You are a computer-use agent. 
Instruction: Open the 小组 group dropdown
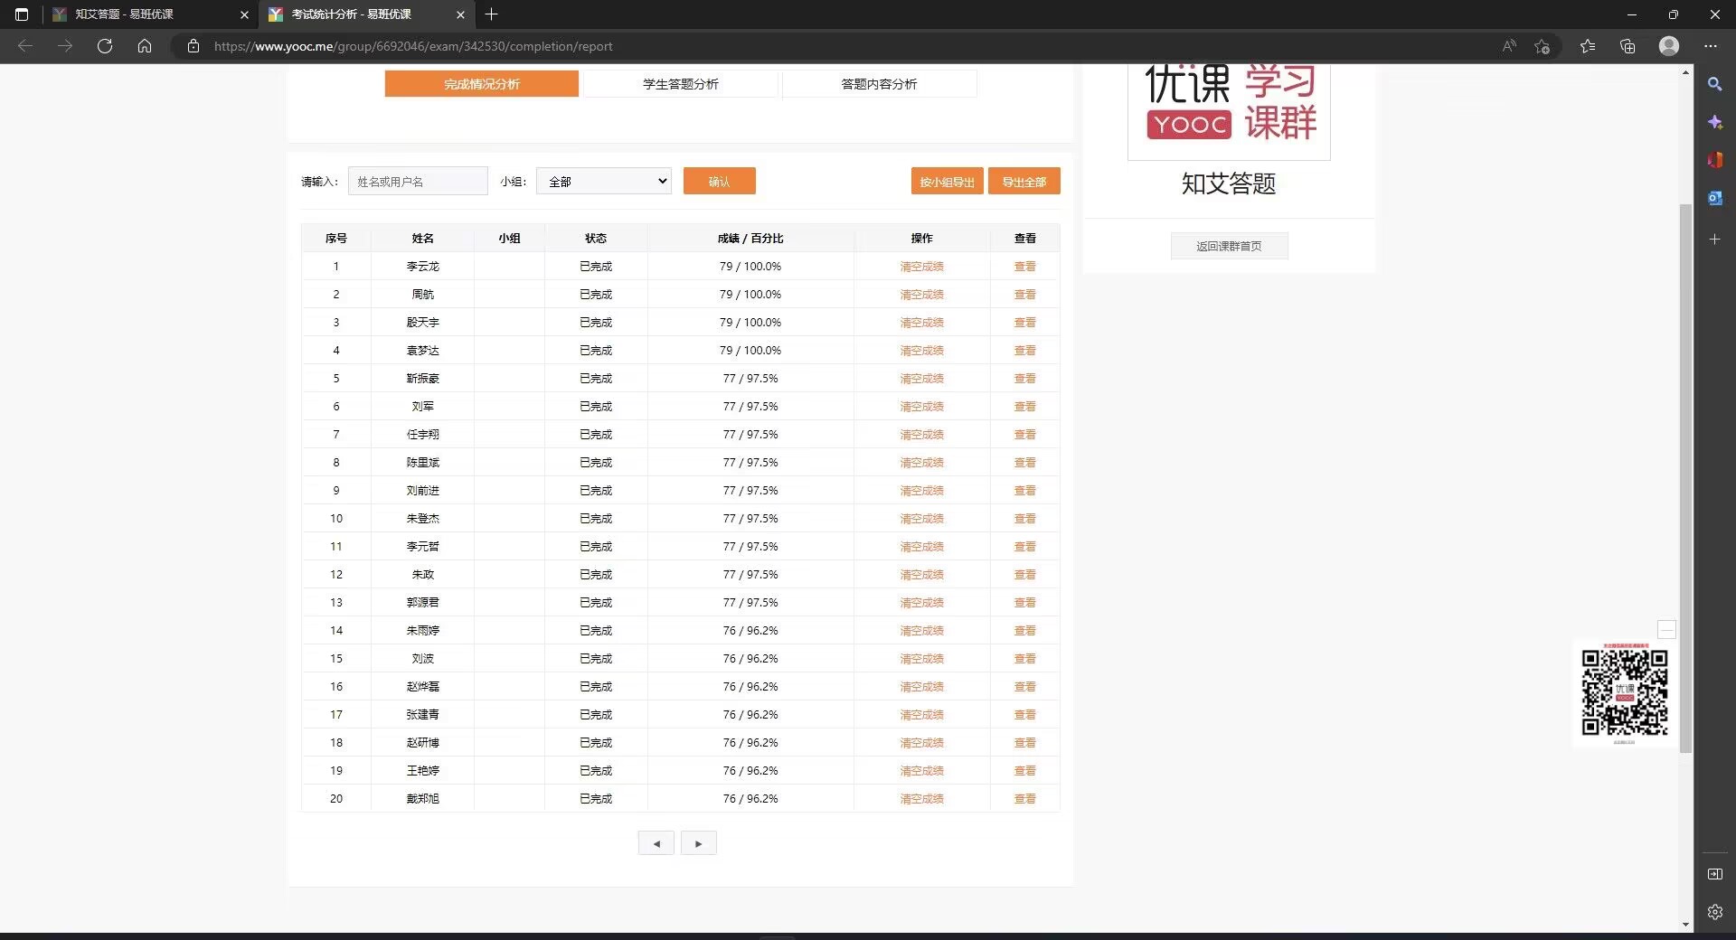pyautogui.click(x=603, y=181)
